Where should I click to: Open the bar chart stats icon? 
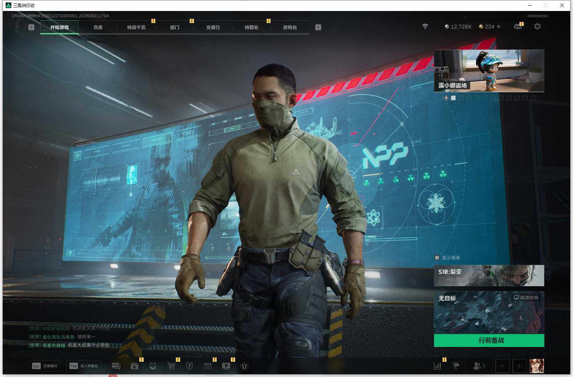point(438,366)
